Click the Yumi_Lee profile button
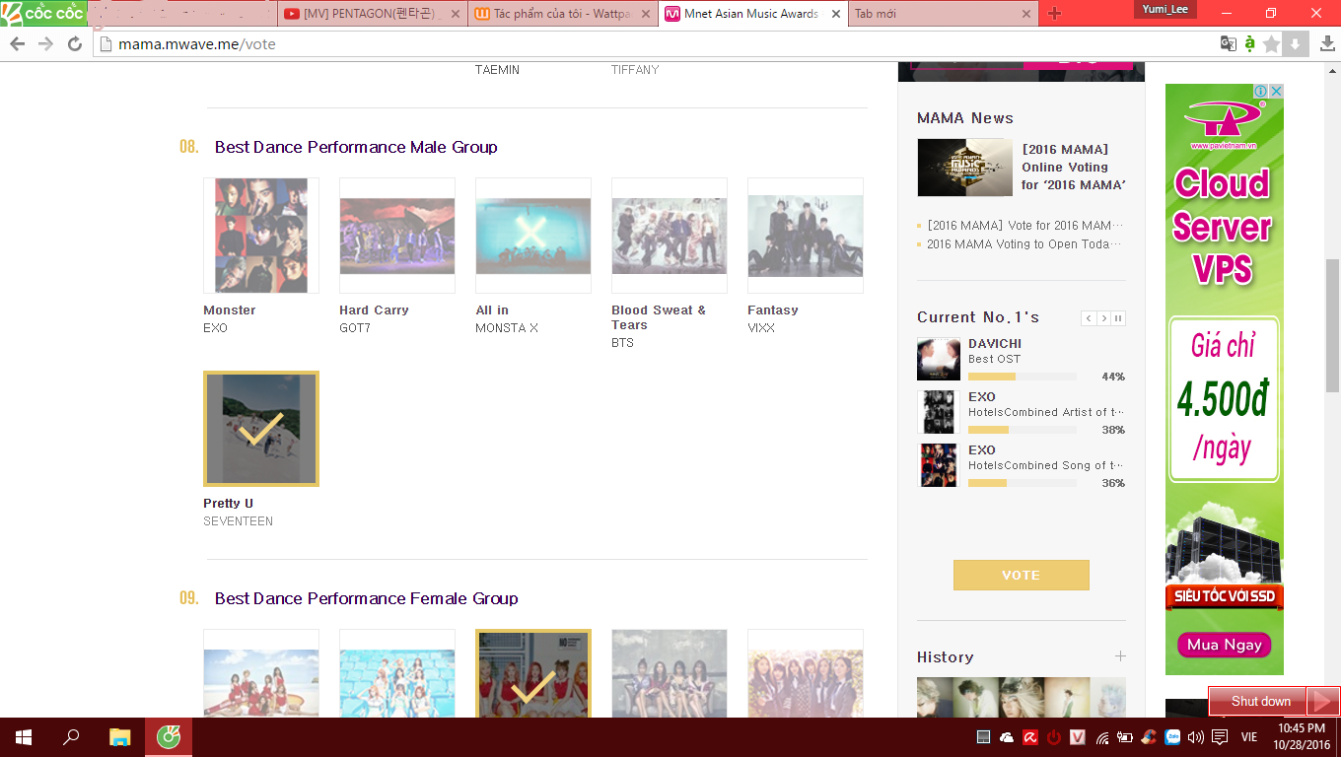Viewport: 1341px width, 757px height. (1165, 9)
